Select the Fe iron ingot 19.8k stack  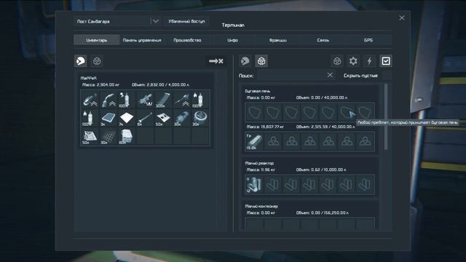[x=254, y=141]
